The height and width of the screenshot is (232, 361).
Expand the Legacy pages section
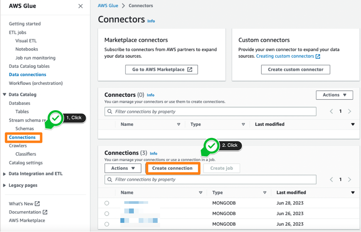pos(4,185)
